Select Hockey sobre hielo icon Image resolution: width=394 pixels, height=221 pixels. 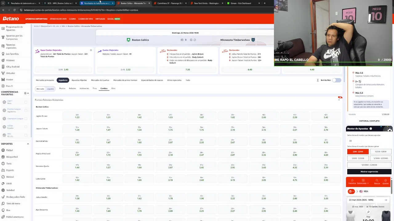pyautogui.click(x=3, y=197)
